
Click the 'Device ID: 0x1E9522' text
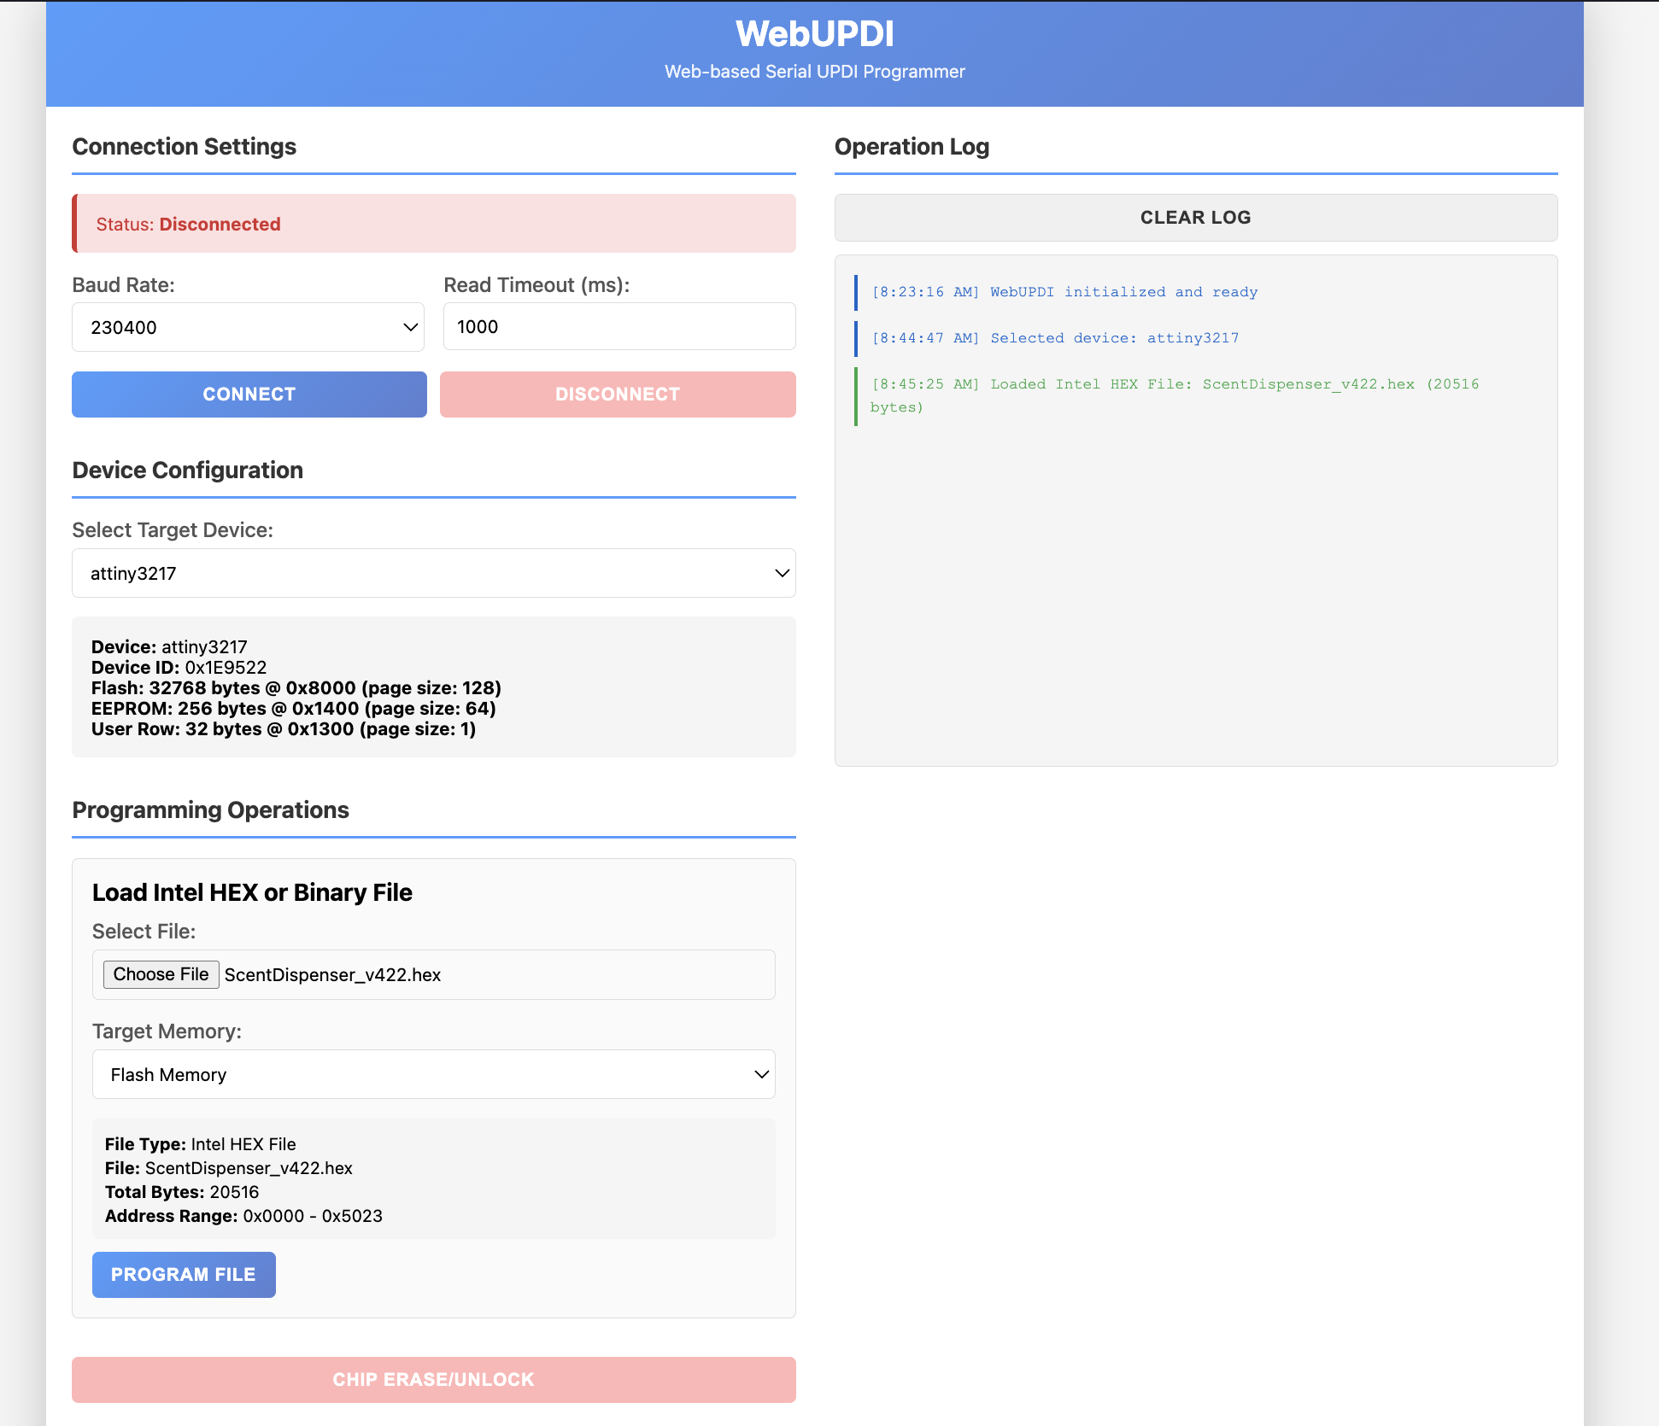click(179, 668)
